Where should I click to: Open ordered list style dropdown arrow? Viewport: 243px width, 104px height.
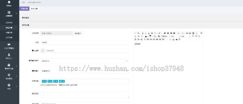click(x=180, y=33)
